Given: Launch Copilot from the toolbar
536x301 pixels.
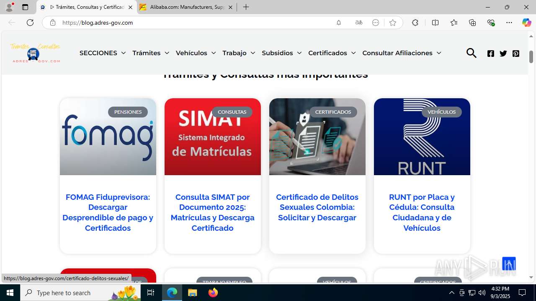Looking at the screenshot, I should coord(526,23).
